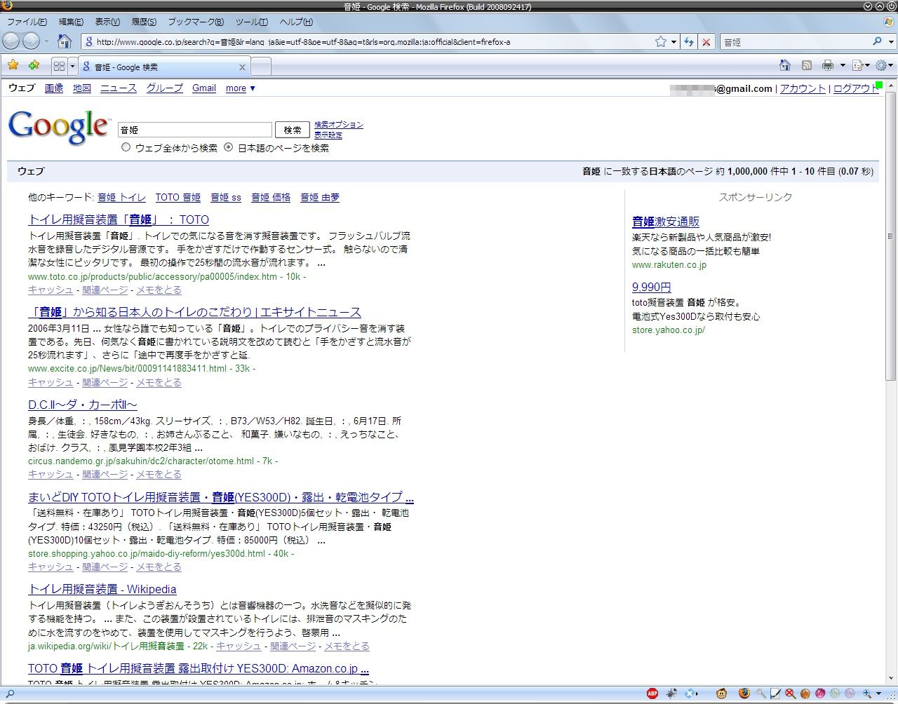Open 検索オプション advanced search link
Viewport: 898px width, 704px height.
point(339,125)
